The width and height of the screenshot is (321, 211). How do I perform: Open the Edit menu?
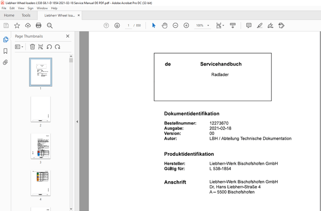12,8
